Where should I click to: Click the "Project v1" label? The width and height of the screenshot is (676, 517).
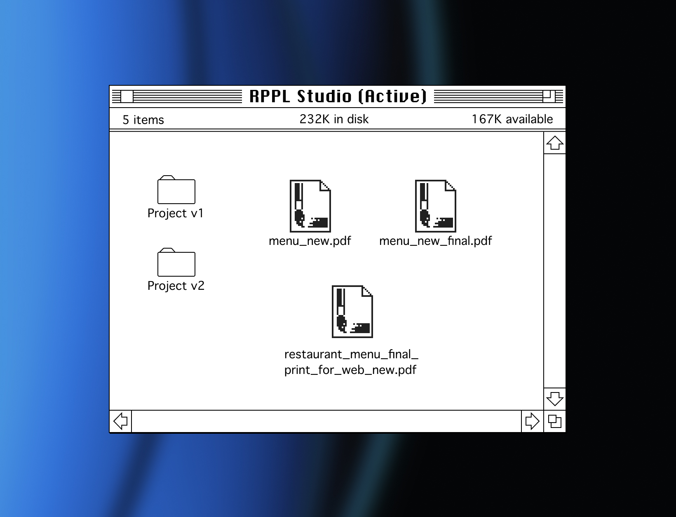click(x=176, y=213)
